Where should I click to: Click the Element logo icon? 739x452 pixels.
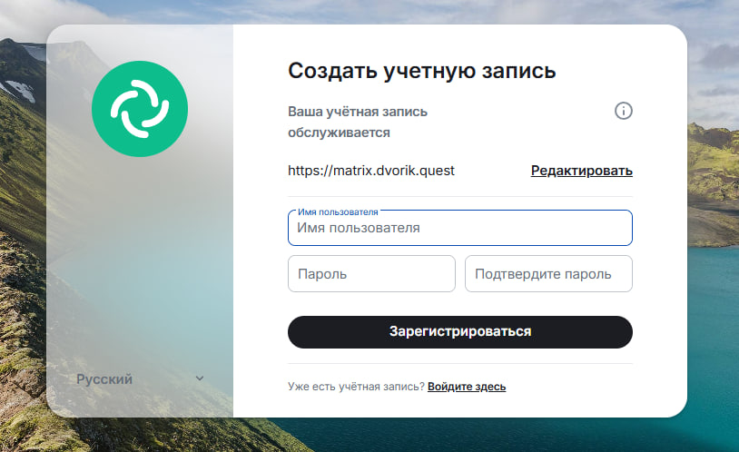(140, 109)
